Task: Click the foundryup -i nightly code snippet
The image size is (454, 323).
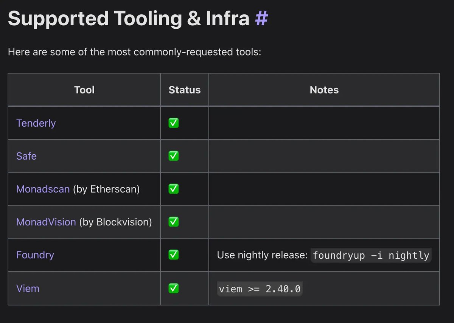Action: [371, 256]
